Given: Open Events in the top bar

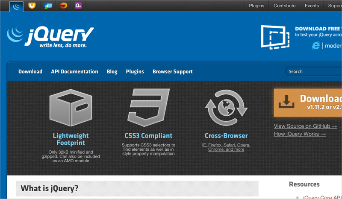Looking at the screenshot, I should click(x=312, y=6).
